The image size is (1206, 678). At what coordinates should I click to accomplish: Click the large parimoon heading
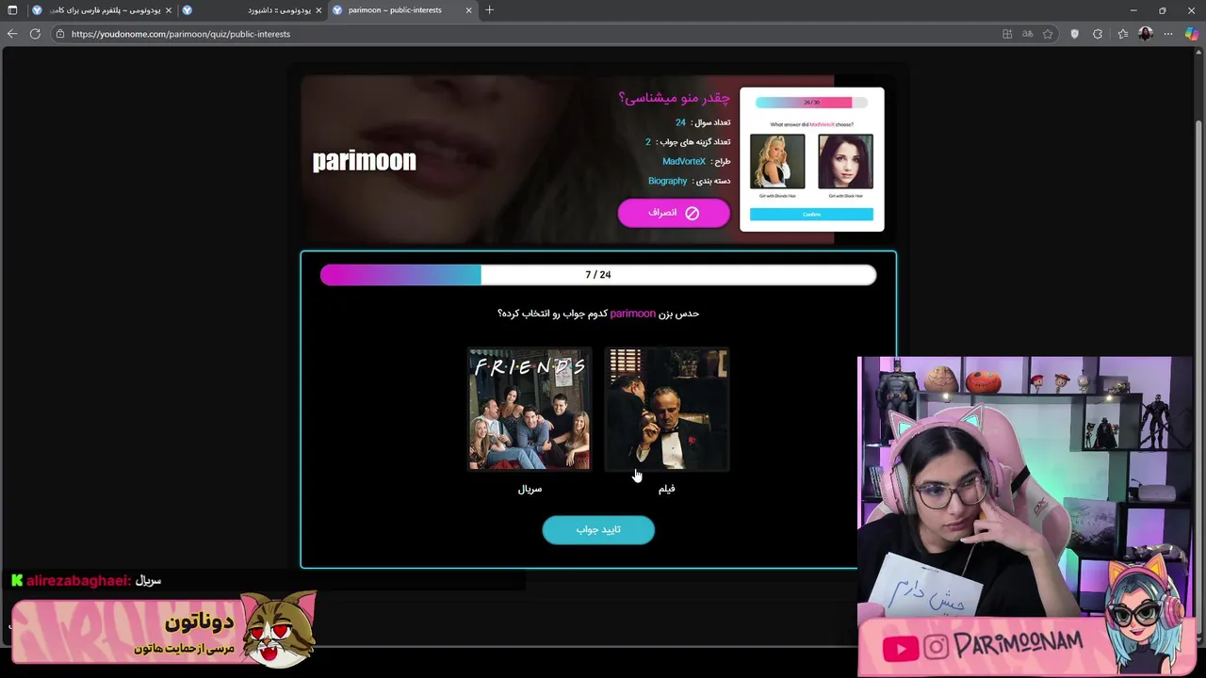(365, 161)
